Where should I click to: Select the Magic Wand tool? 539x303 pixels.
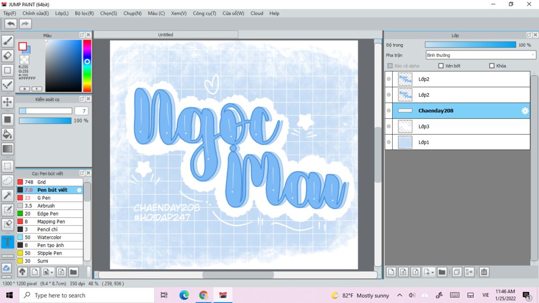click(7, 195)
